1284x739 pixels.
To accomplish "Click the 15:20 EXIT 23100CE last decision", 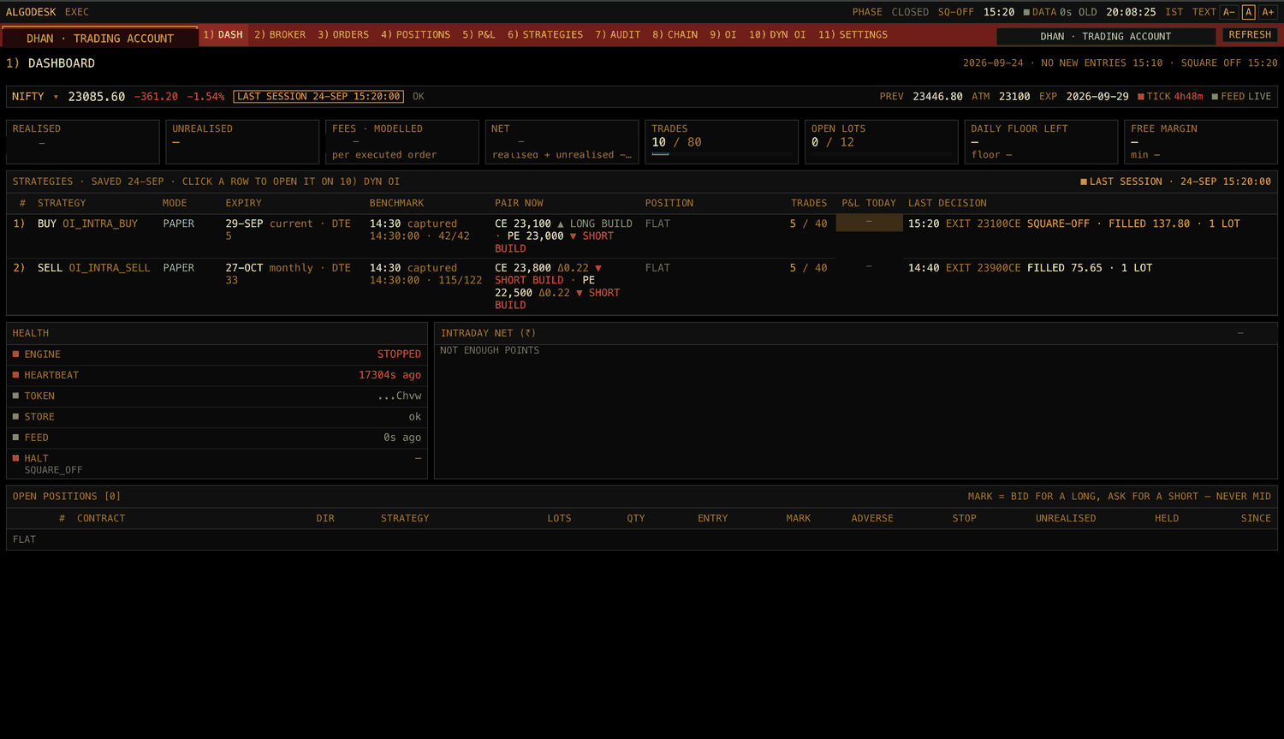I will (x=1073, y=223).
